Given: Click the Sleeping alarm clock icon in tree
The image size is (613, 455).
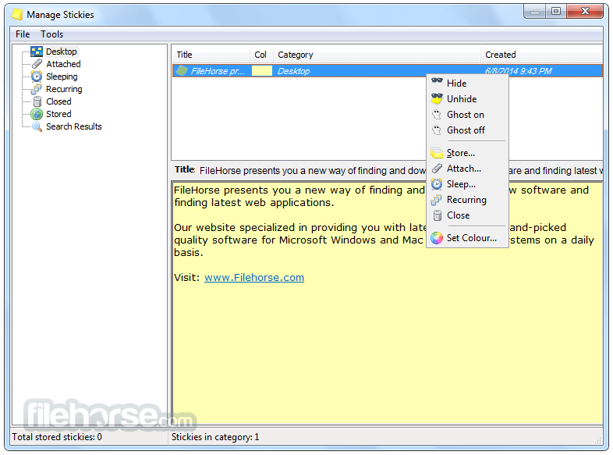Looking at the screenshot, I should [37, 76].
